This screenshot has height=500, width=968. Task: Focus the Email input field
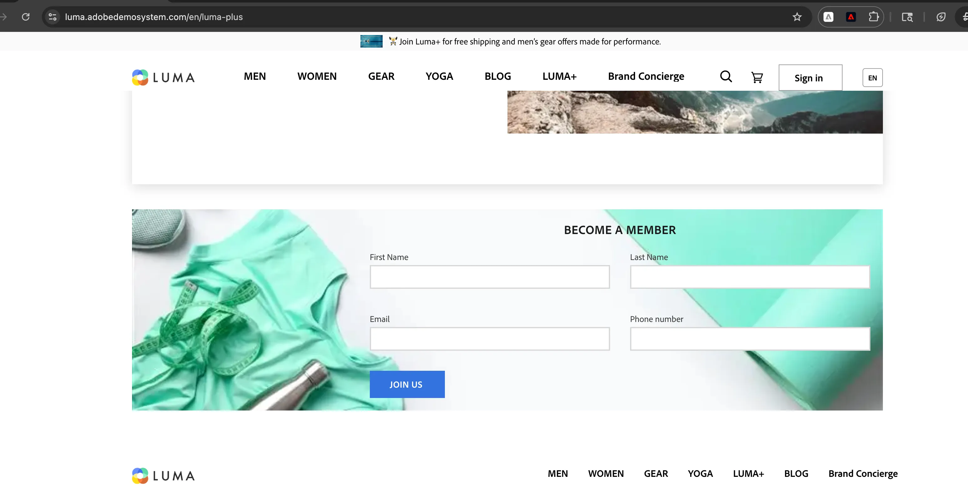coord(489,339)
